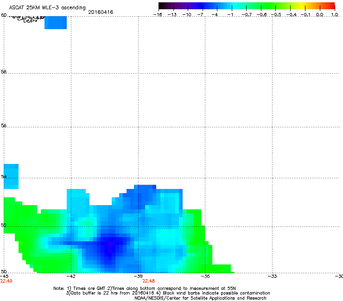Click the latitude label 58
The height and width of the screenshot is (301, 343).
(x=4, y=72)
